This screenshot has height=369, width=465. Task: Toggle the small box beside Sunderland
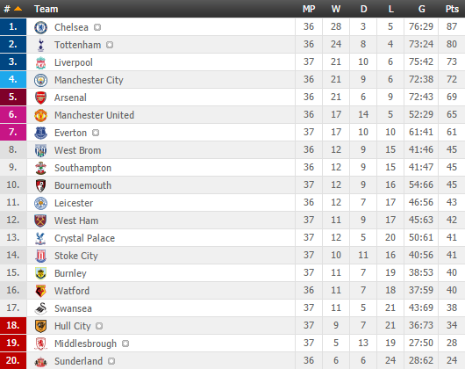111,361
